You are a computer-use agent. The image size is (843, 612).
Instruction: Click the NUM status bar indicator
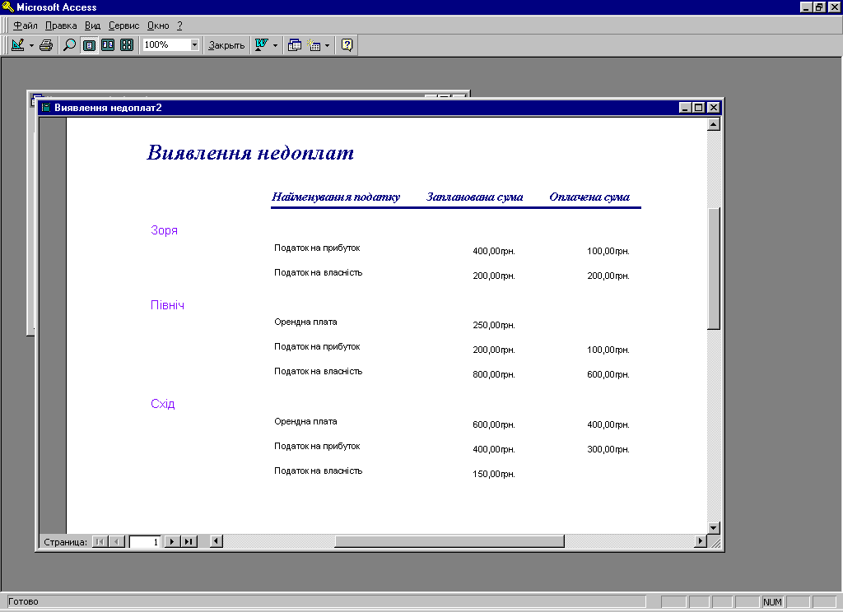(772, 602)
